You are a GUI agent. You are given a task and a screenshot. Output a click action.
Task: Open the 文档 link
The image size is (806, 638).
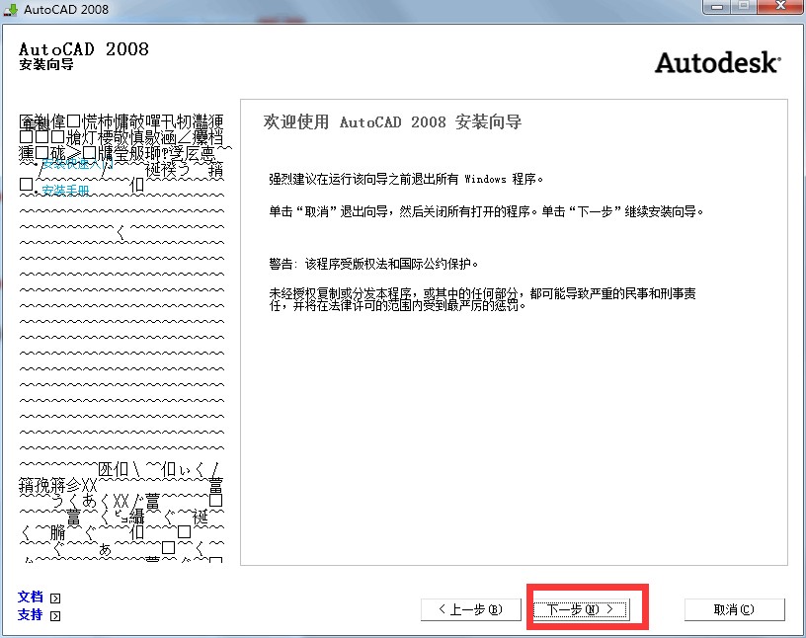(31, 597)
